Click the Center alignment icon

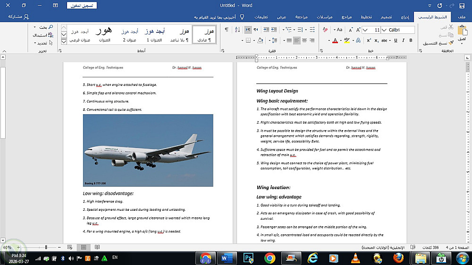pyautogui.click(x=304, y=40)
